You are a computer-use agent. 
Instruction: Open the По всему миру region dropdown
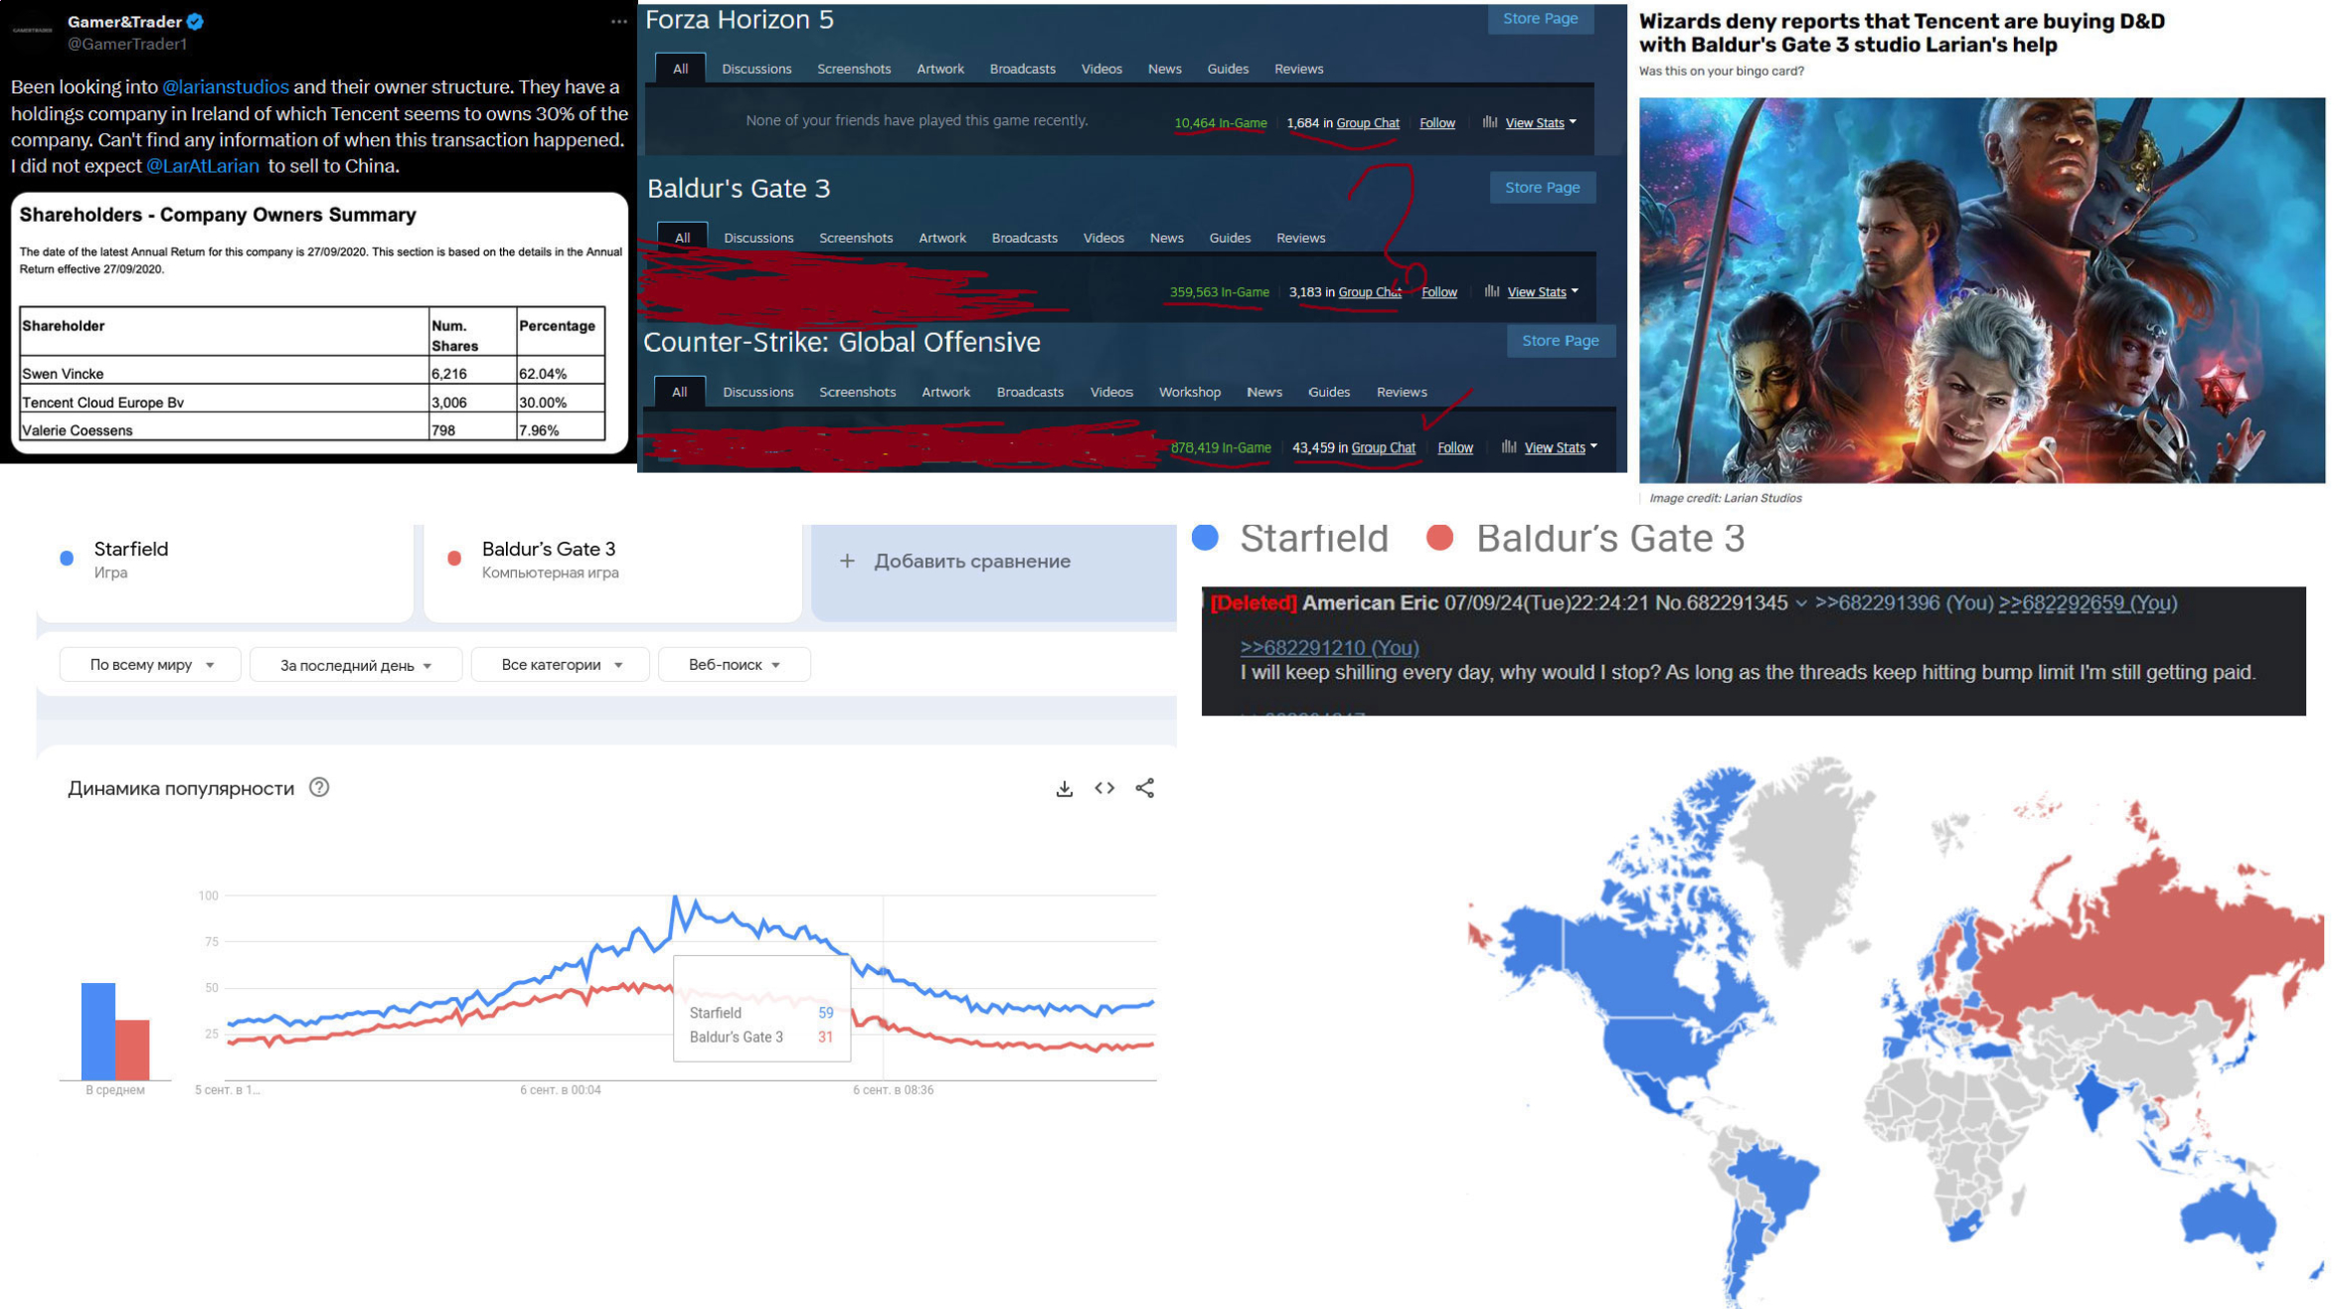tap(150, 665)
